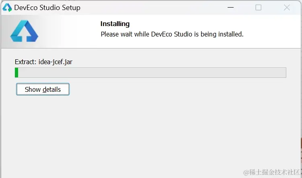The height and width of the screenshot is (178, 302).
Task: Click the word "Extract:" in status line
Action: pyautogui.click(x=26, y=62)
